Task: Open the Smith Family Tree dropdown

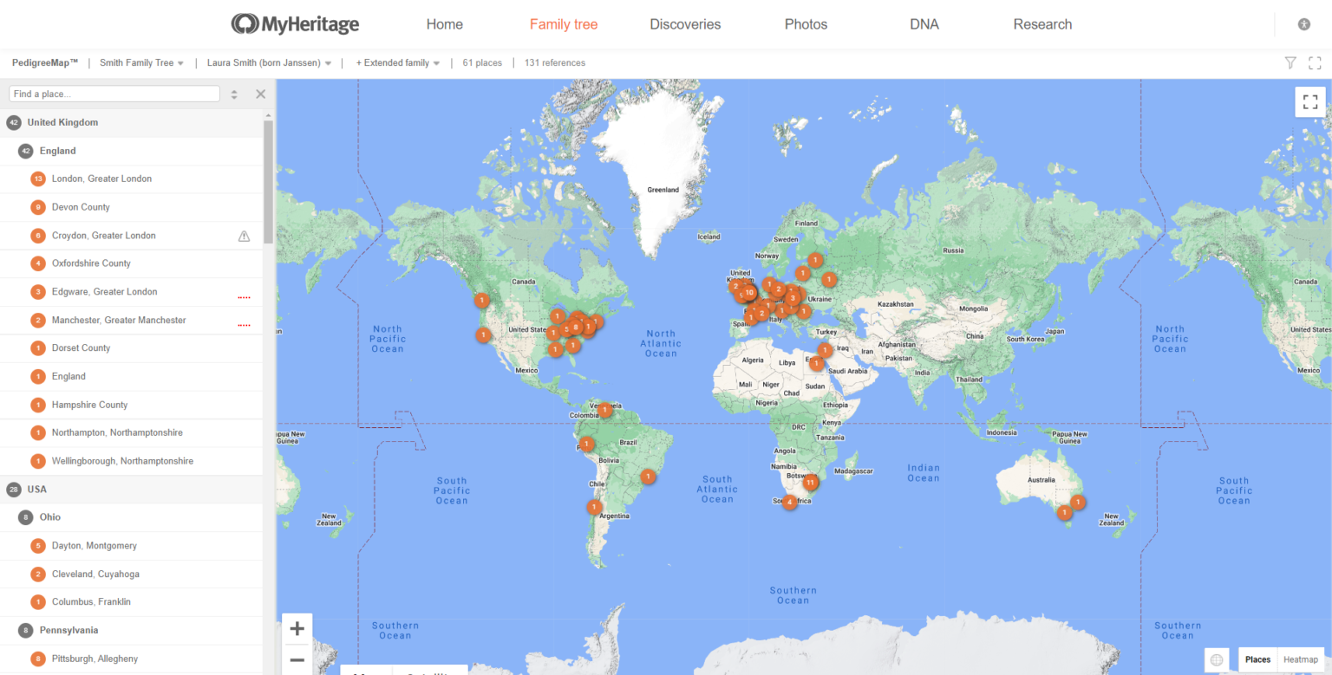Action: 141,62
